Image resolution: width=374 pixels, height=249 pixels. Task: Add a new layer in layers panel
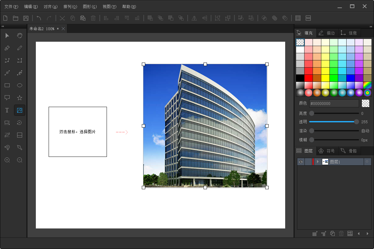pos(315,233)
